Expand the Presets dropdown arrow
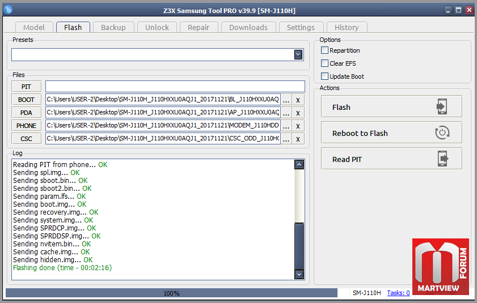 pyautogui.click(x=298, y=55)
